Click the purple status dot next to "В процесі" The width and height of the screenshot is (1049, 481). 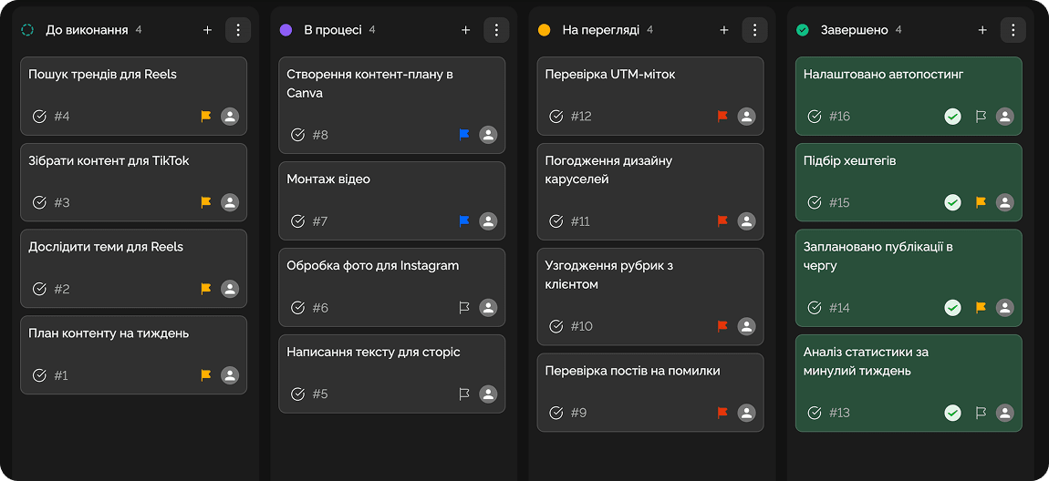(x=286, y=30)
